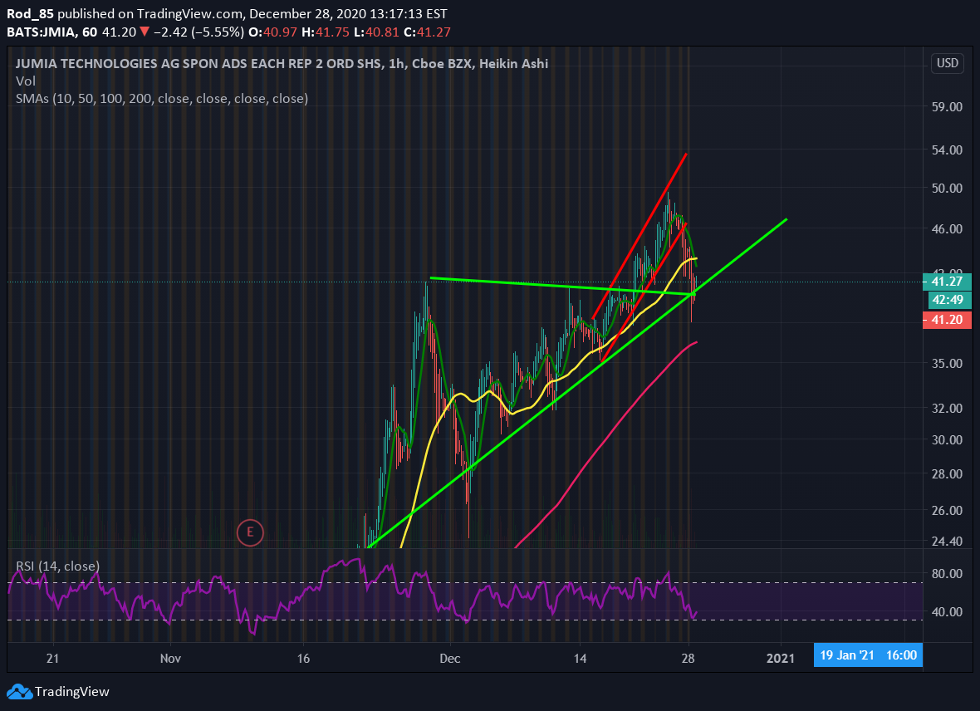Click the 28.00 price scale value
Viewport: 980px width, 711px height.
[x=947, y=473]
